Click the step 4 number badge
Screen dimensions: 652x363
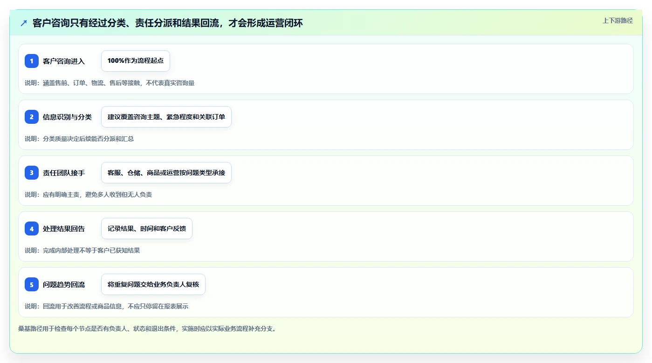32,229
